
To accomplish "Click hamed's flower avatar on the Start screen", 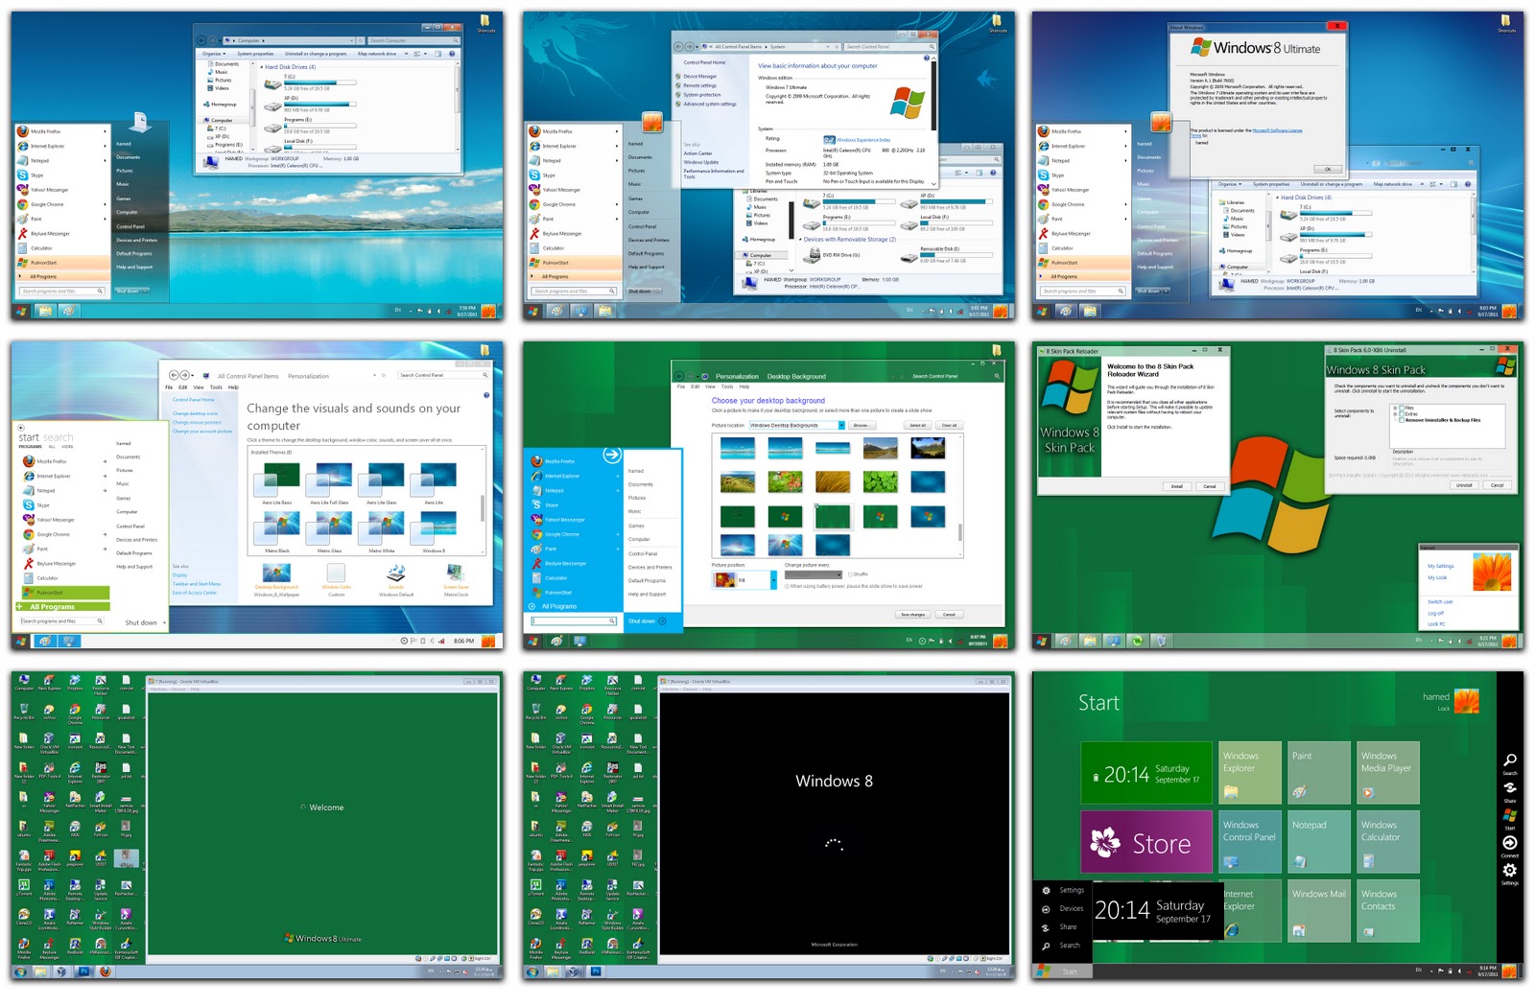I will [1467, 701].
